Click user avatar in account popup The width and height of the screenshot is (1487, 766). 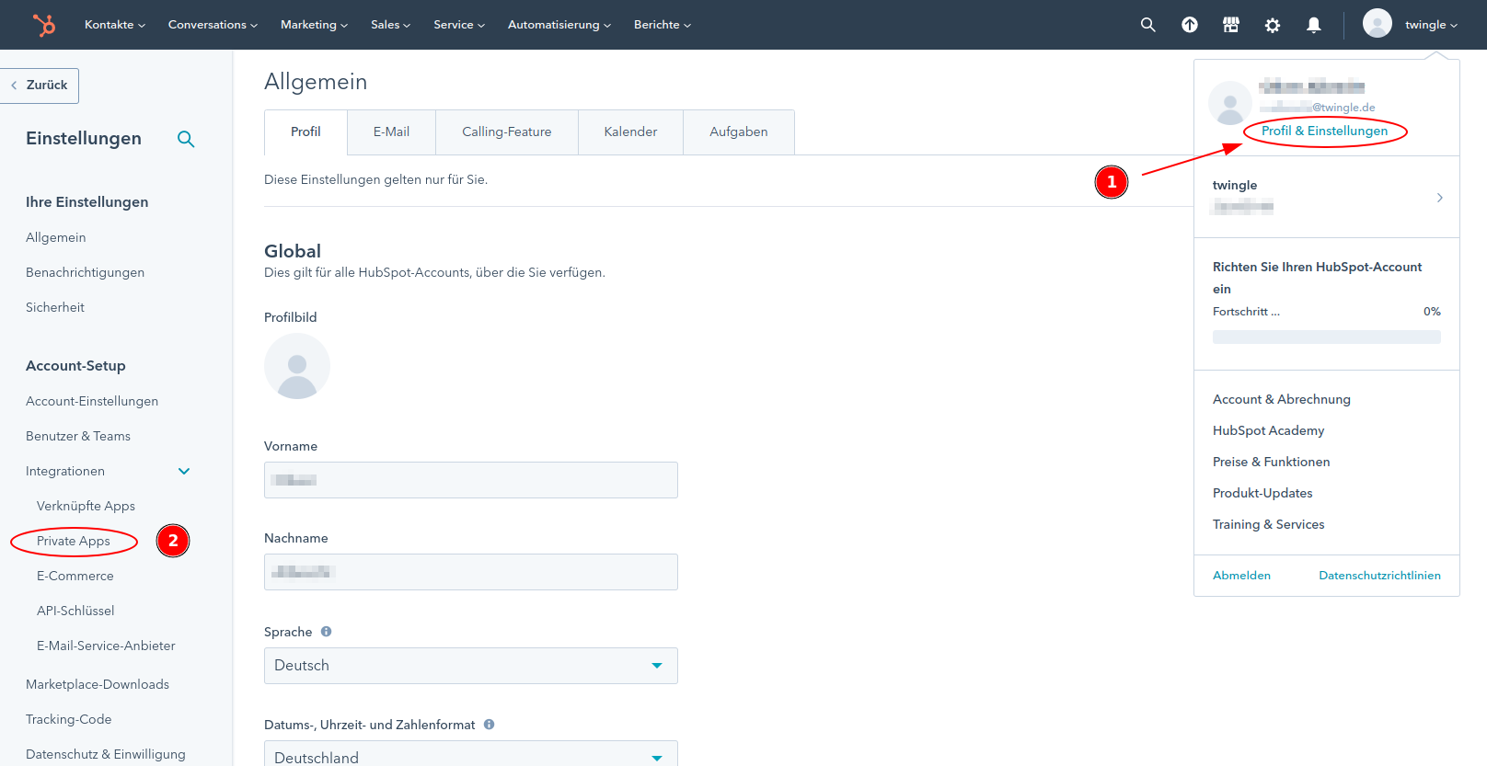point(1230,103)
